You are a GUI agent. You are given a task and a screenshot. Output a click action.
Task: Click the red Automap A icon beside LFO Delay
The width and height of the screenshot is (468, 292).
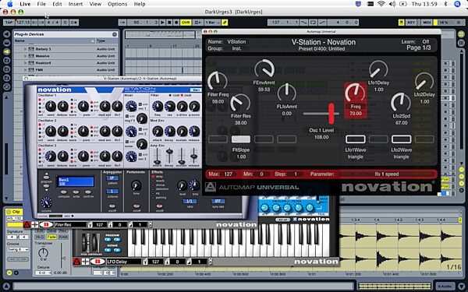[76, 262]
